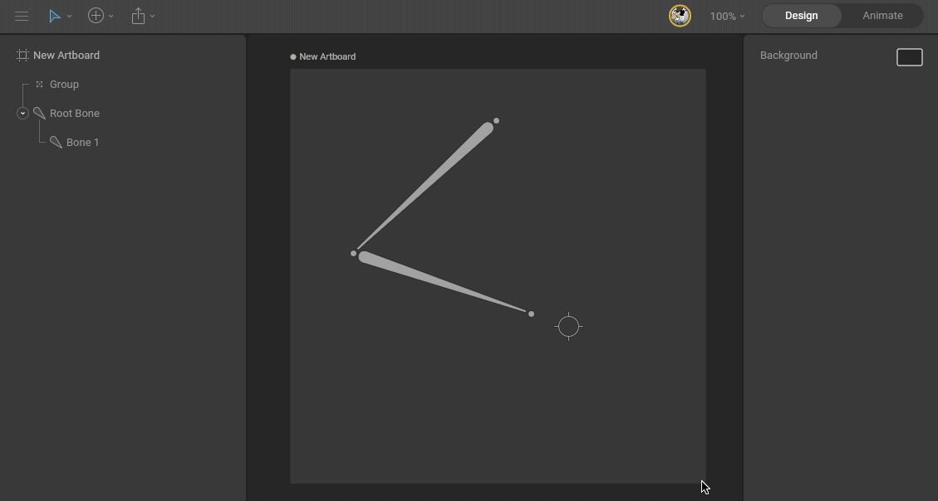Image resolution: width=938 pixels, height=501 pixels.
Task: Expand the create tool dropdown arrow
Action: tap(110, 16)
